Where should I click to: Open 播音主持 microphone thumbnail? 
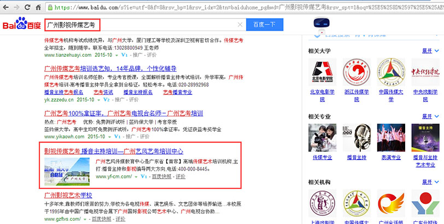point(357,138)
